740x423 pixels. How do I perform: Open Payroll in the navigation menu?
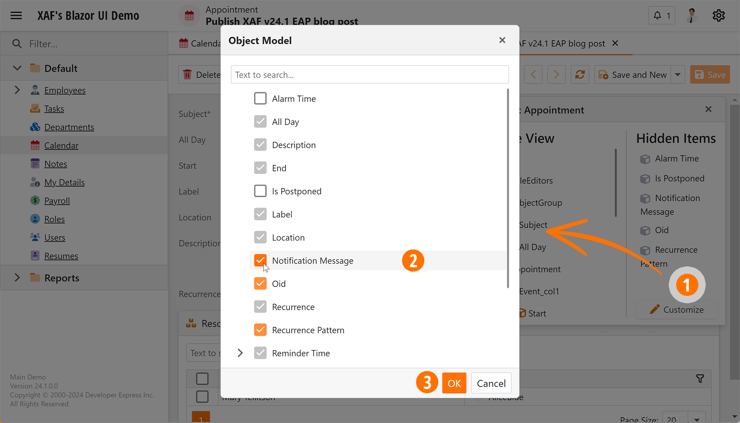tap(57, 200)
